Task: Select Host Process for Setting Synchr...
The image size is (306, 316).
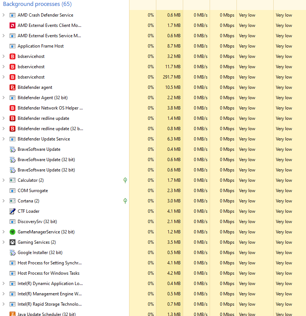Action: coord(50,263)
